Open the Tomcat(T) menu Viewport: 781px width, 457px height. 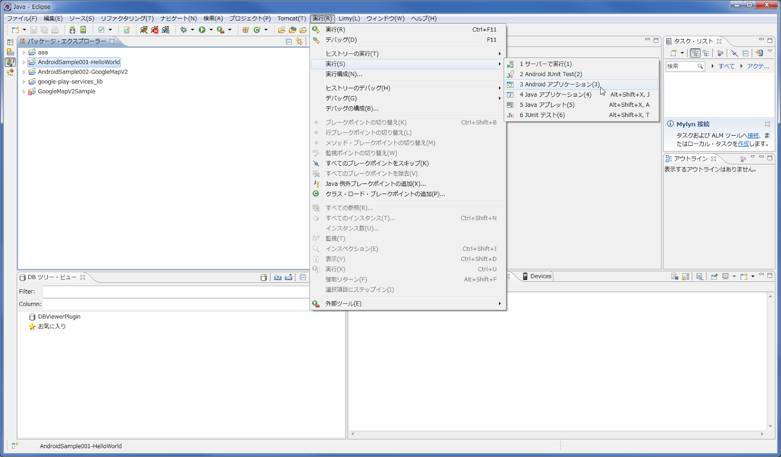[x=292, y=19]
